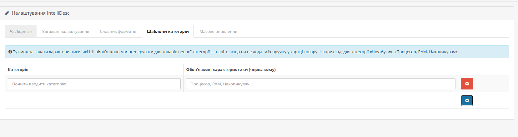Click the info icon in blue alert
518x137 pixels.
click(x=10, y=52)
